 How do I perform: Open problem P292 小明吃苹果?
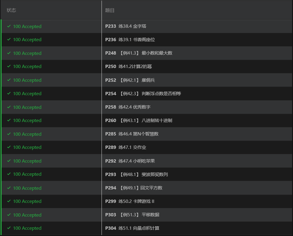[130, 161]
